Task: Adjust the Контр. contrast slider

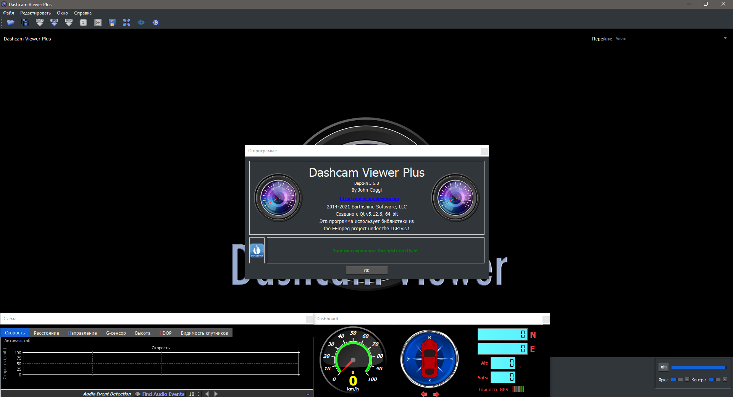Action: (x=715, y=379)
